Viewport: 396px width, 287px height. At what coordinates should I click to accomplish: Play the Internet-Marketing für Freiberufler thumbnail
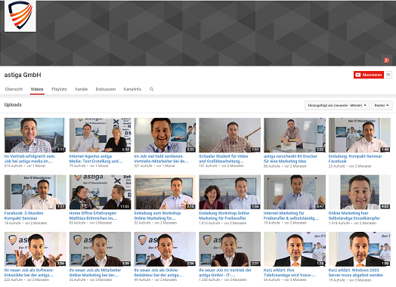[295, 192]
